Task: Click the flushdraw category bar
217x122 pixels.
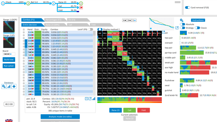Action: pos(187,81)
